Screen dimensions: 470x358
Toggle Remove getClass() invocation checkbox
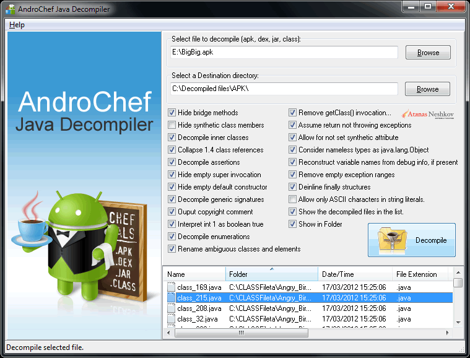click(292, 113)
